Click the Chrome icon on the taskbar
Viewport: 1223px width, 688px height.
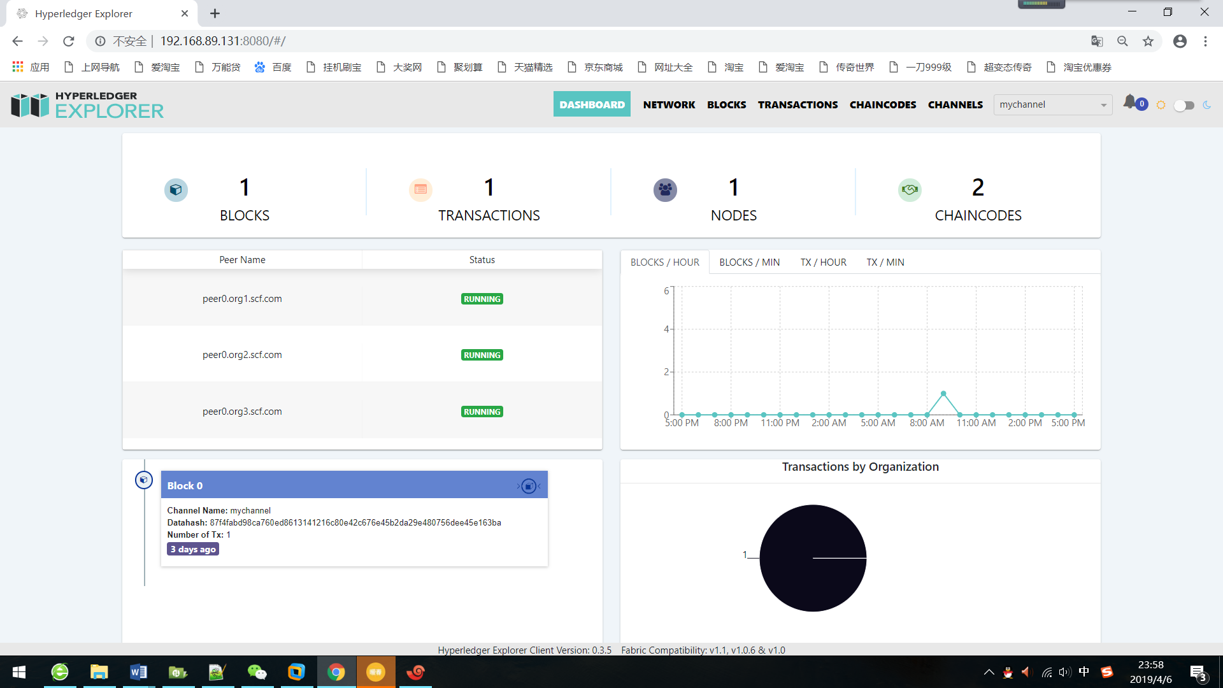336,671
